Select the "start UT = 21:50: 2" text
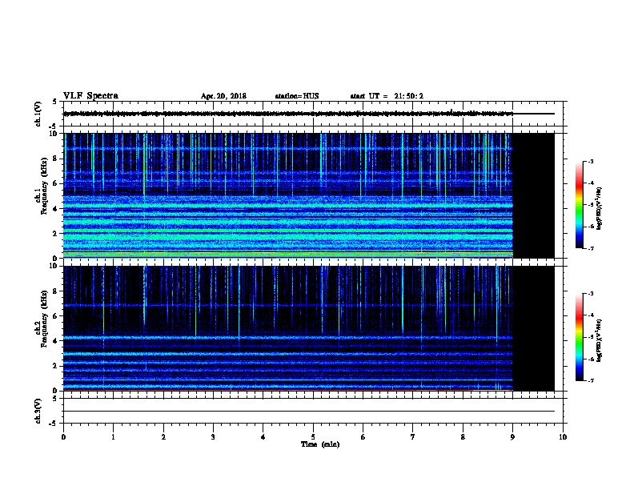The image size is (634, 490). coord(387,96)
